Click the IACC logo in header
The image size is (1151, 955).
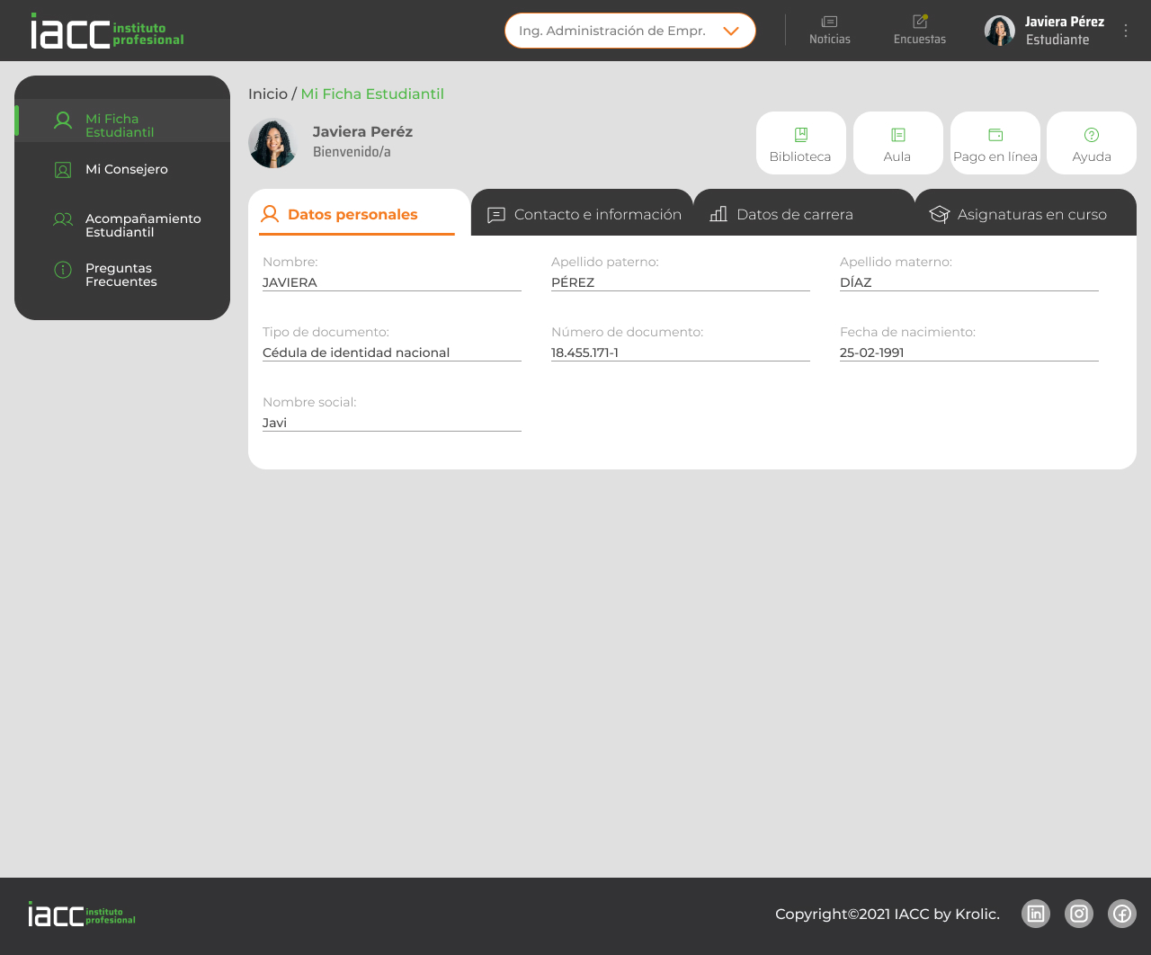[x=107, y=31]
